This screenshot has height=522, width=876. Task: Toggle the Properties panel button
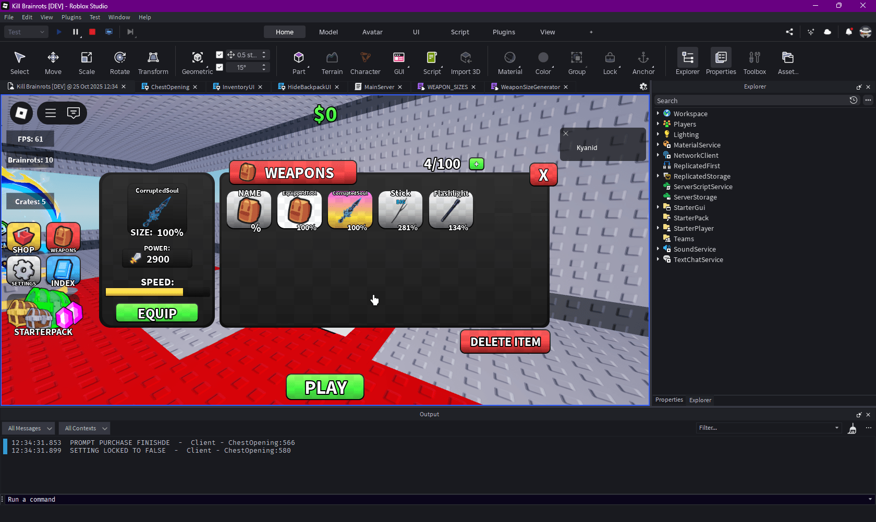pos(721,63)
